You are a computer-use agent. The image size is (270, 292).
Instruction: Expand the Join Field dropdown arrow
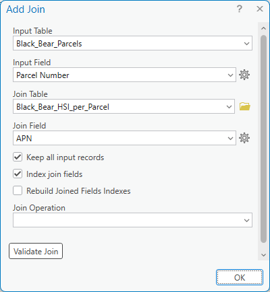230,139
